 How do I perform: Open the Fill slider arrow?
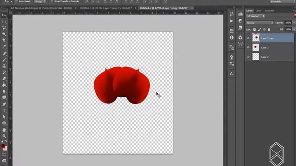[x=294, y=30]
